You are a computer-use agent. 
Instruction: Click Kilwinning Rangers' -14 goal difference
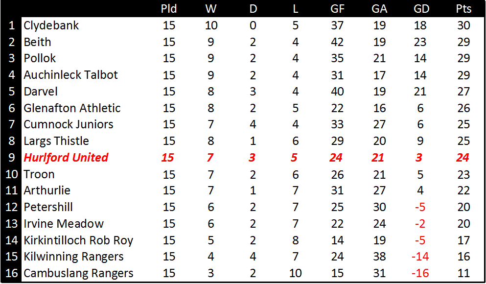click(420, 257)
